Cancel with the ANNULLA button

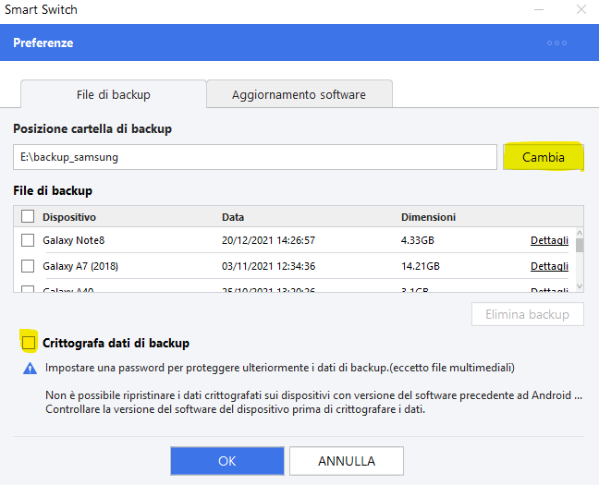[347, 461]
